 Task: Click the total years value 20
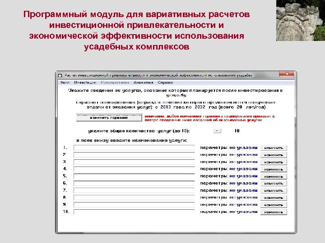[239, 107]
